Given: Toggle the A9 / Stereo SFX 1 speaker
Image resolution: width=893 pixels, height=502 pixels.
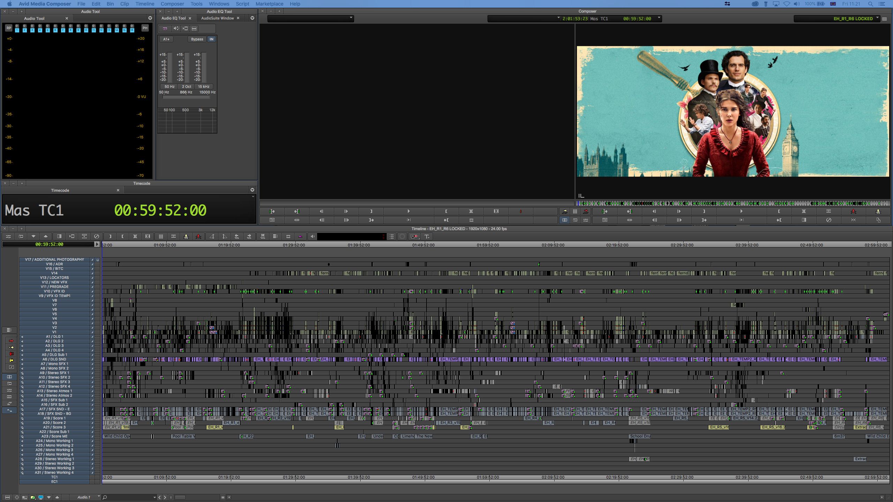Looking at the screenshot, I should 22,373.
